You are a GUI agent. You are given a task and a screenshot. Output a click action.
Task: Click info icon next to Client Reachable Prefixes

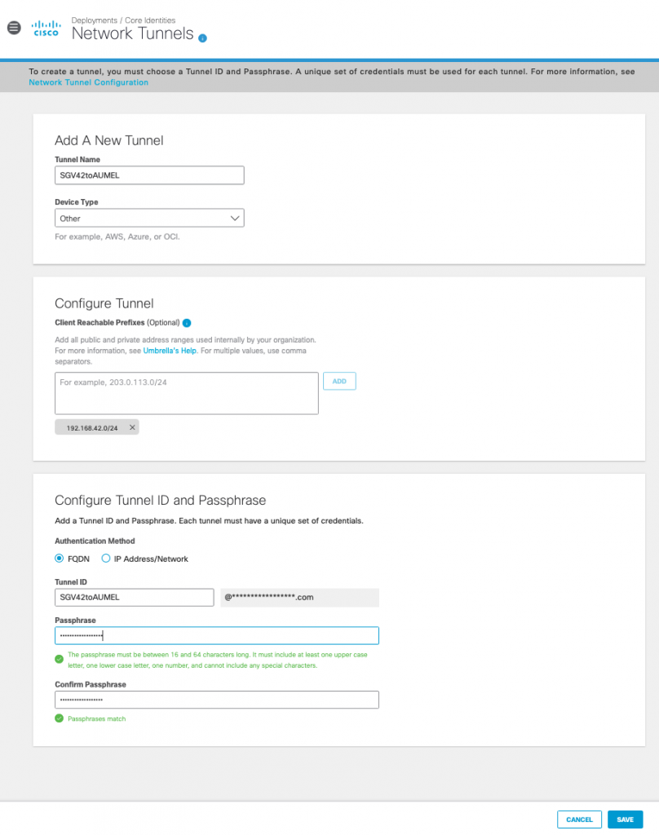(187, 323)
